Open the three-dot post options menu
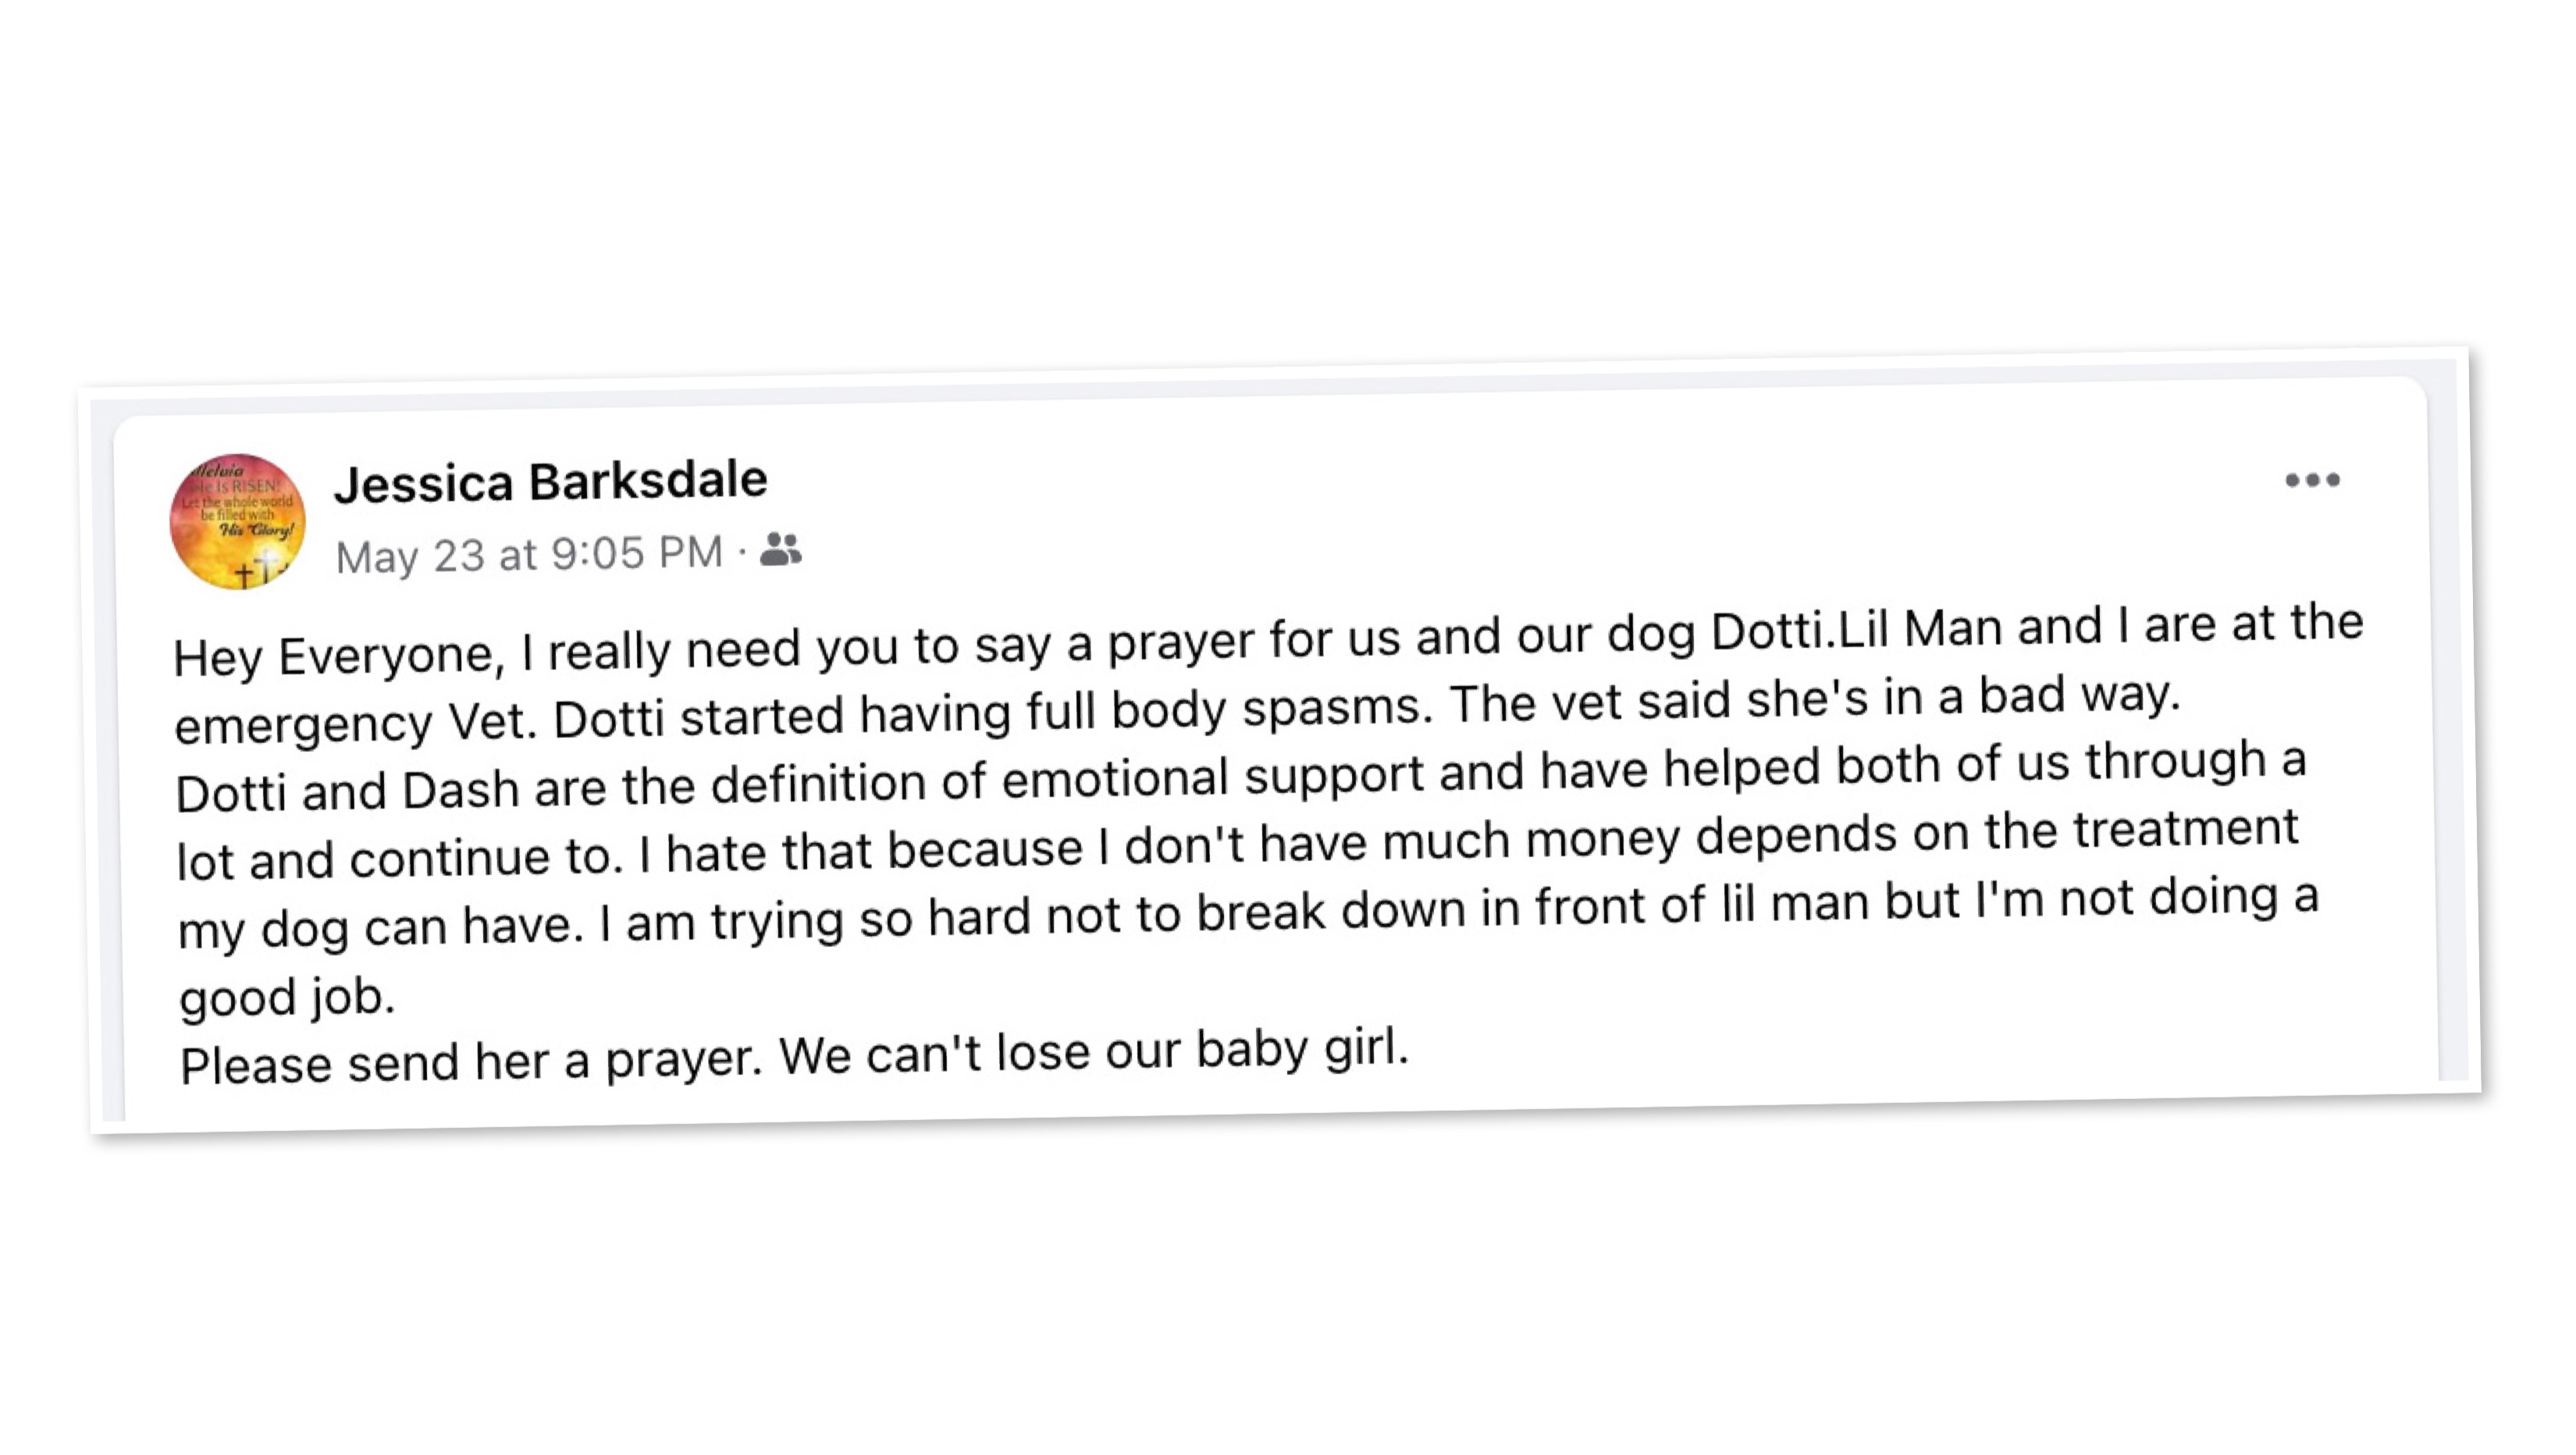2576x1455 pixels. click(x=2312, y=480)
